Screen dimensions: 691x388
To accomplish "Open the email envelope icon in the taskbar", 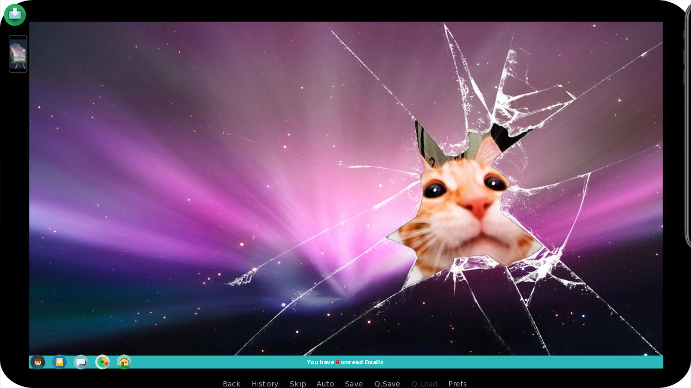I will tap(59, 362).
